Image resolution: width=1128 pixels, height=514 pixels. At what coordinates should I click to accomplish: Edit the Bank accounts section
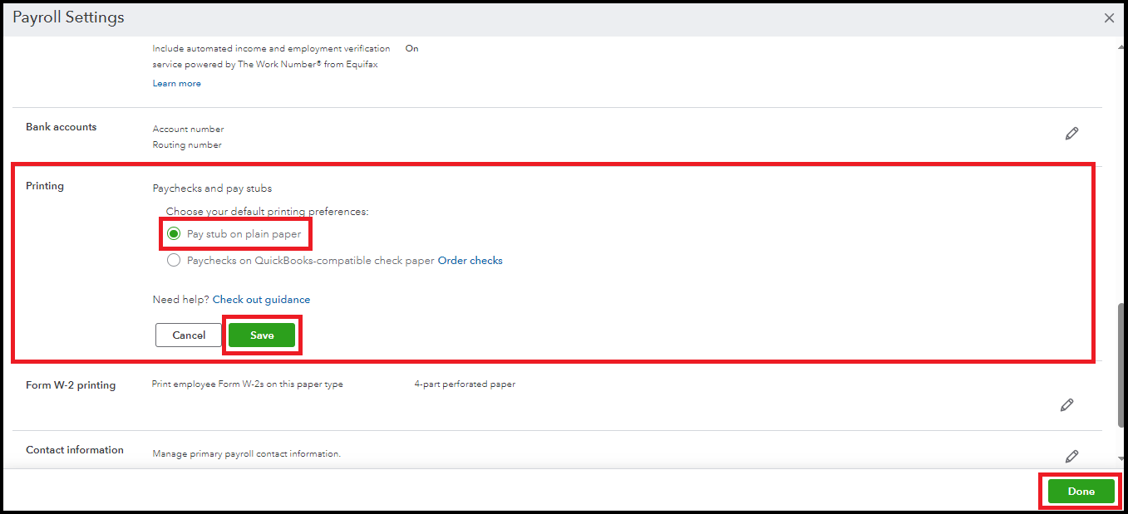point(1071,133)
